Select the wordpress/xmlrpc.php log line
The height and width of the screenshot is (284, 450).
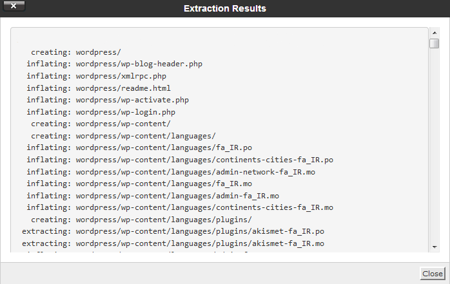pyautogui.click(x=97, y=76)
